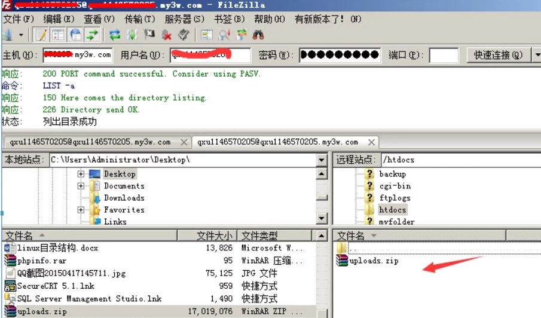Toggle the transfer queue display

[93, 35]
